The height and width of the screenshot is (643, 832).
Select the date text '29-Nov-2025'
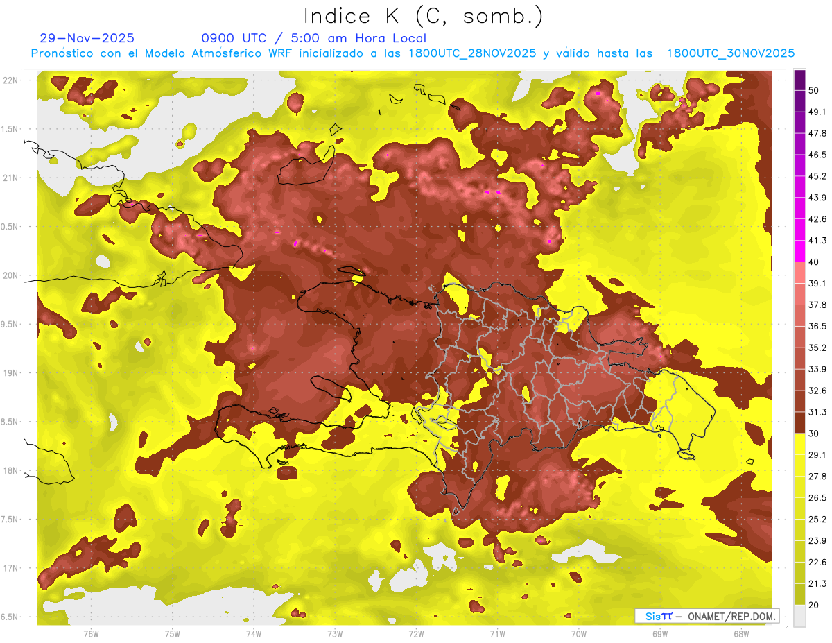pyautogui.click(x=87, y=38)
